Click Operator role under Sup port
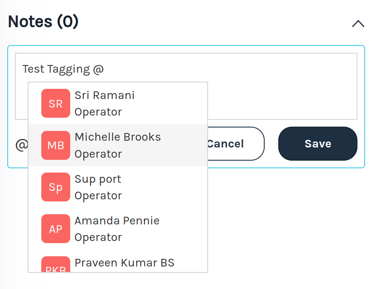377x289 pixels. [98, 195]
